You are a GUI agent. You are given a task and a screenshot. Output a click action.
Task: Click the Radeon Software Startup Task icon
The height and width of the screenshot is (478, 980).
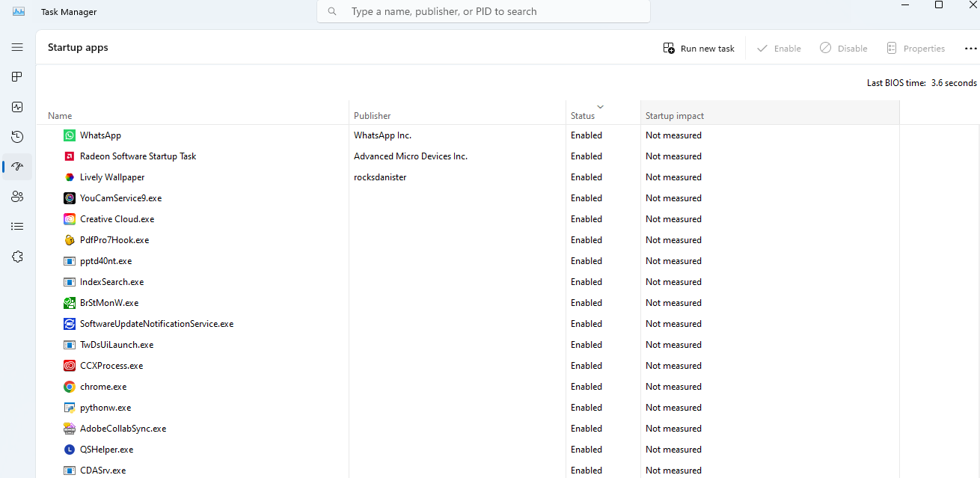click(70, 156)
